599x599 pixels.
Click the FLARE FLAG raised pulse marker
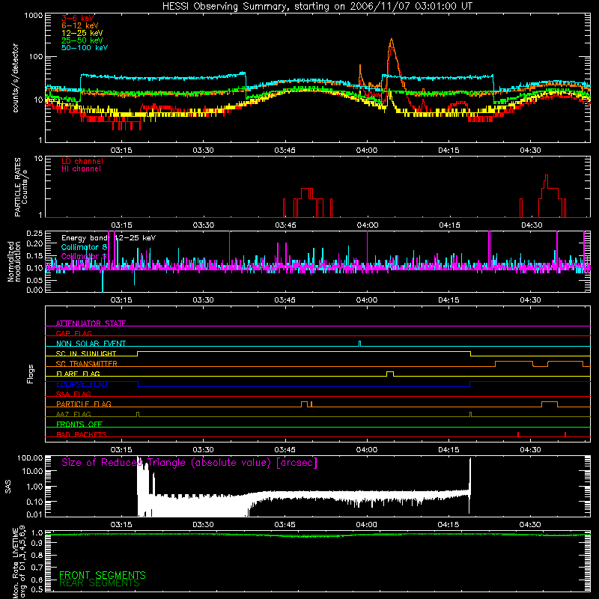(x=390, y=373)
